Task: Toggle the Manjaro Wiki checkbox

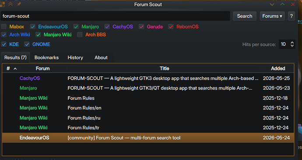Action: click(38, 35)
